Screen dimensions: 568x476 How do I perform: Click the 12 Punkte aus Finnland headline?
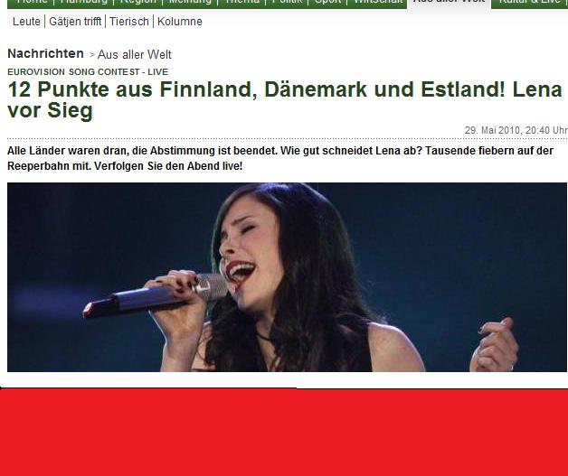(x=285, y=99)
